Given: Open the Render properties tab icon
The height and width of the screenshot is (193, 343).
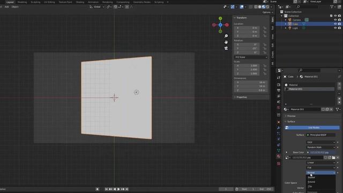Looking at the screenshot, I should click(279, 85).
